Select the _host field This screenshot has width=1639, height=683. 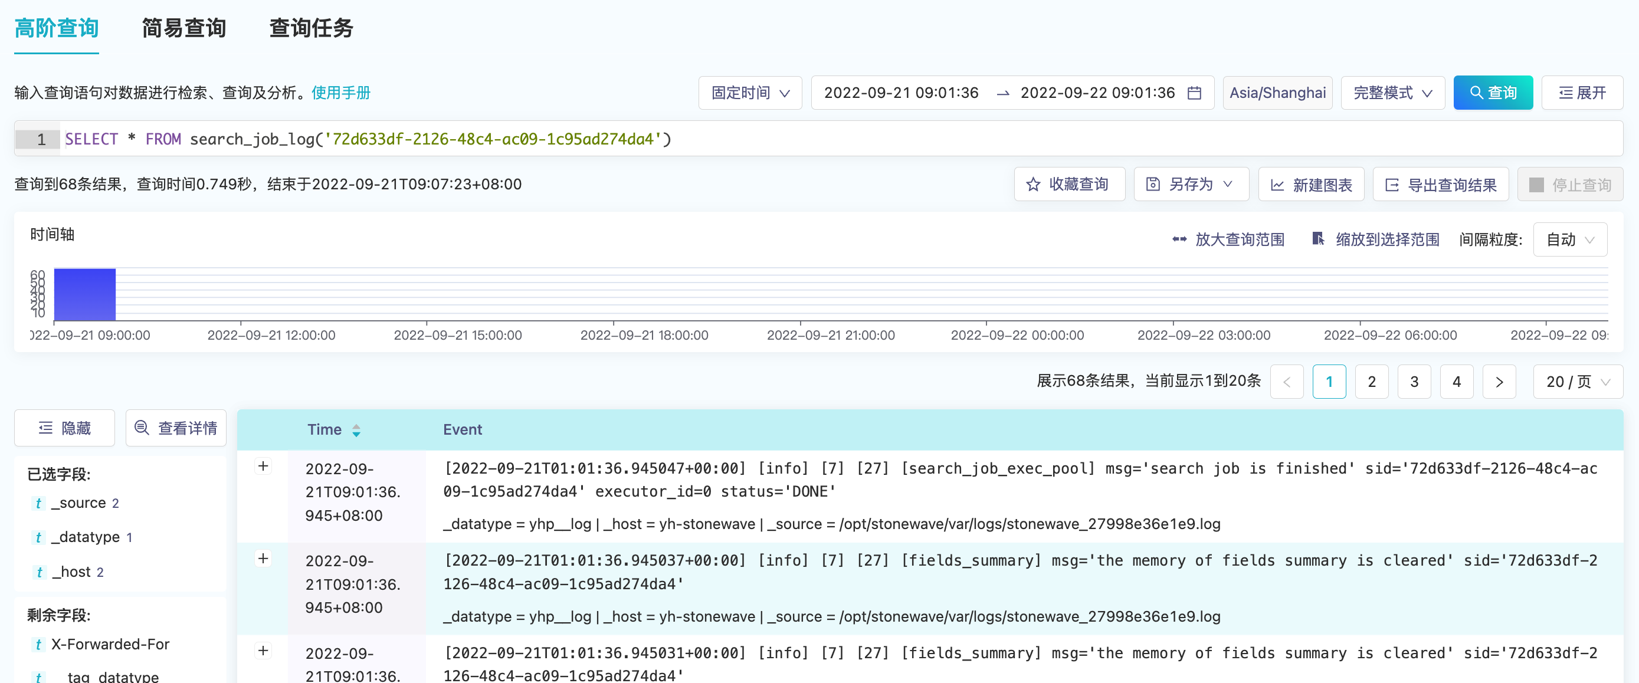coord(71,572)
